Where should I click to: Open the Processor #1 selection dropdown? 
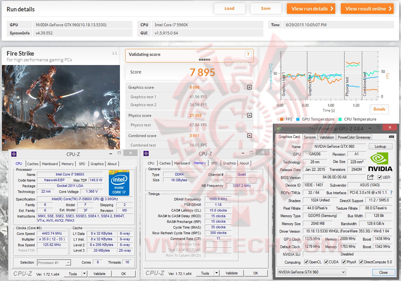68,262
